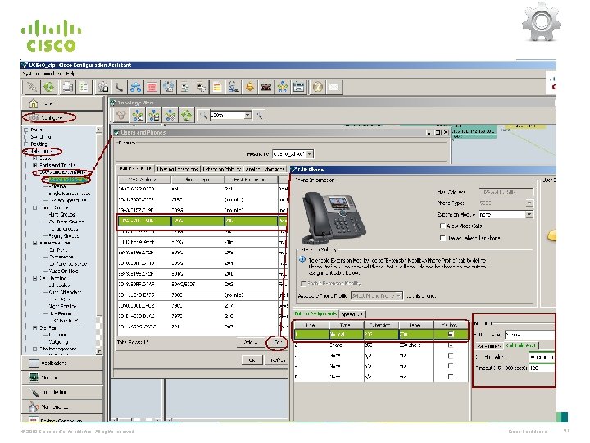This screenshot has height=443, width=590.
Task: Toggle the second checkbox under Expansion Module
Action: [x=442, y=238]
